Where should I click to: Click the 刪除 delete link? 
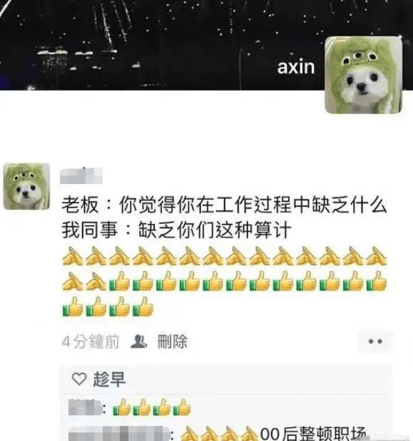(172, 341)
